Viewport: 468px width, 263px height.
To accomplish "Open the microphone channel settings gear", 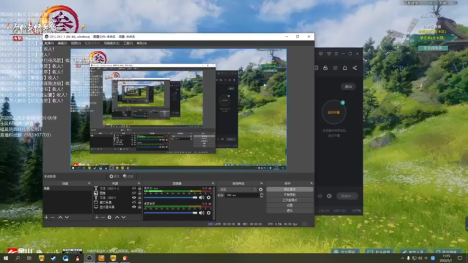I will [209, 198].
